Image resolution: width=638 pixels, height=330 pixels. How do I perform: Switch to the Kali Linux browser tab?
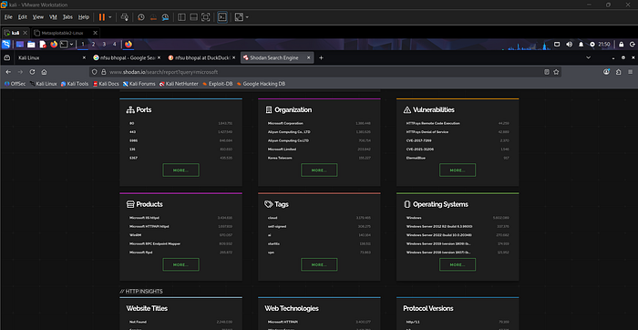[x=51, y=57]
